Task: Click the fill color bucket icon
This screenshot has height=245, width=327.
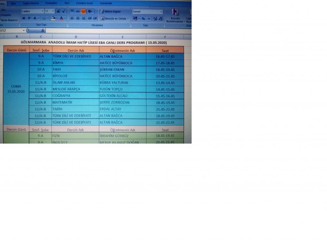Action: (x=53, y=18)
